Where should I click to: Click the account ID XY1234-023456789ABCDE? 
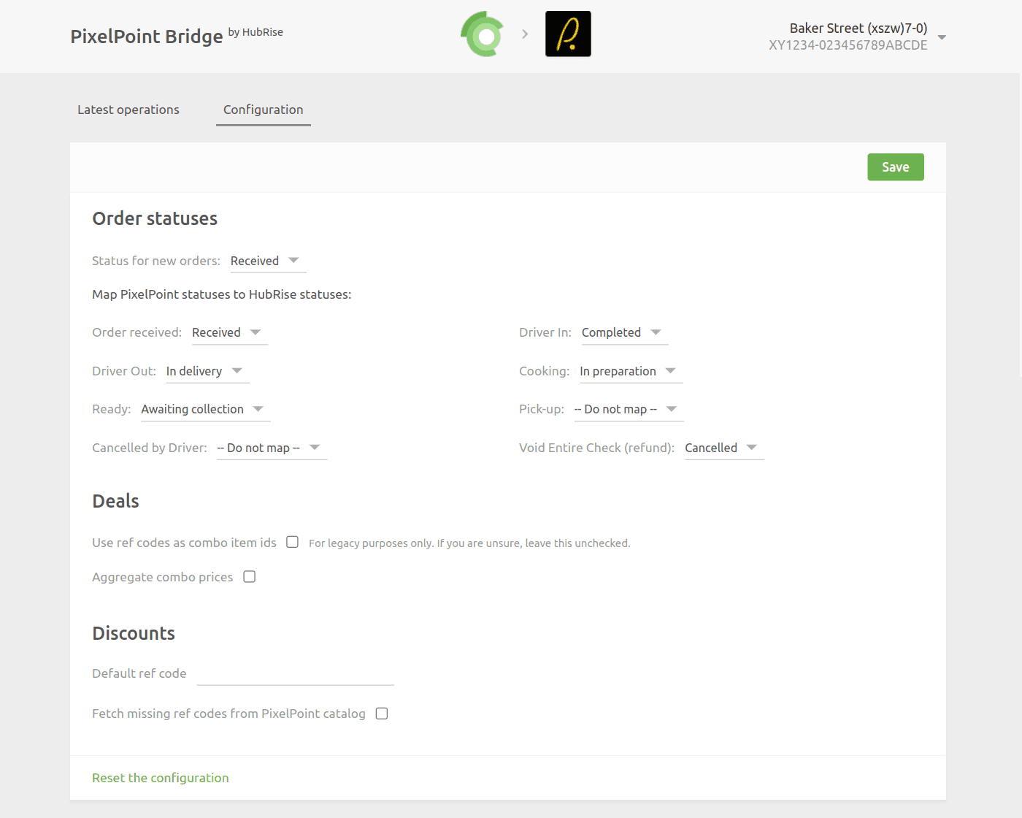tap(848, 45)
